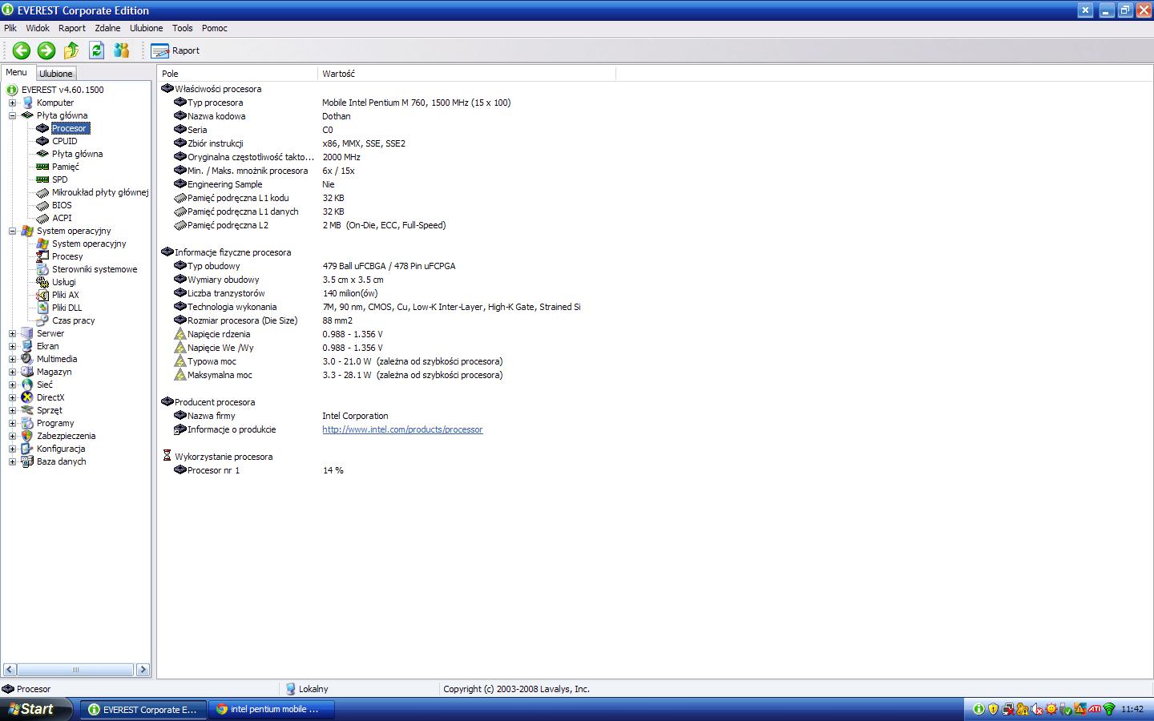The image size is (1154, 721).
Task: Select the CPUID item in the sidebar
Action: (64, 141)
